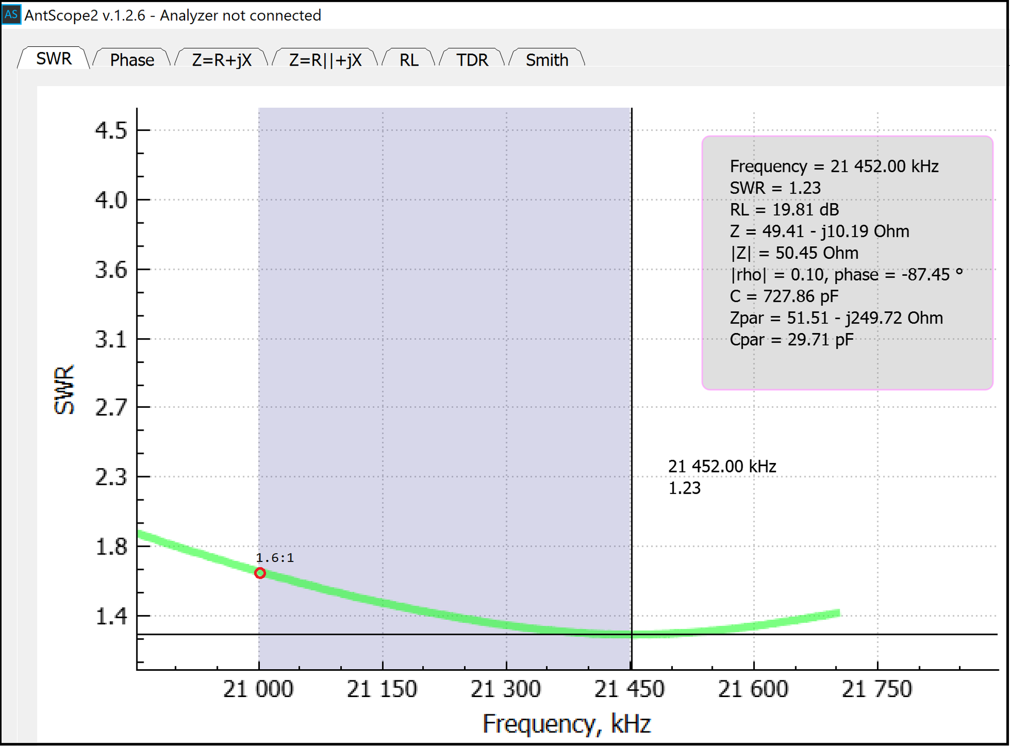1010x746 pixels.
Task: Switch to the SWR tab
Action: click(54, 58)
